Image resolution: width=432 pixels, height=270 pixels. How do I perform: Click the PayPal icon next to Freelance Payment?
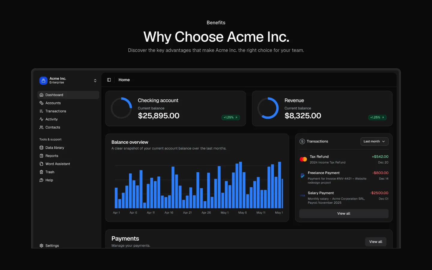pos(302,175)
